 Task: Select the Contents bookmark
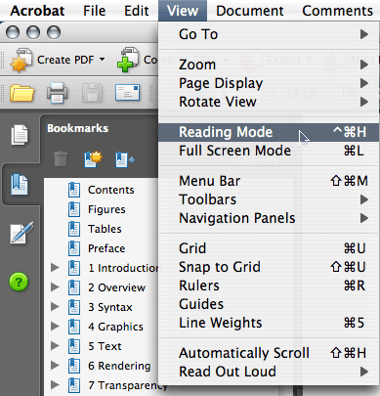111,190
